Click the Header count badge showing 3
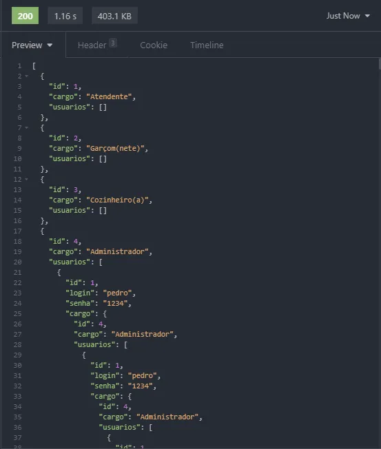The image size is (381, 449). pyautogui.click(x=113, y=43)
